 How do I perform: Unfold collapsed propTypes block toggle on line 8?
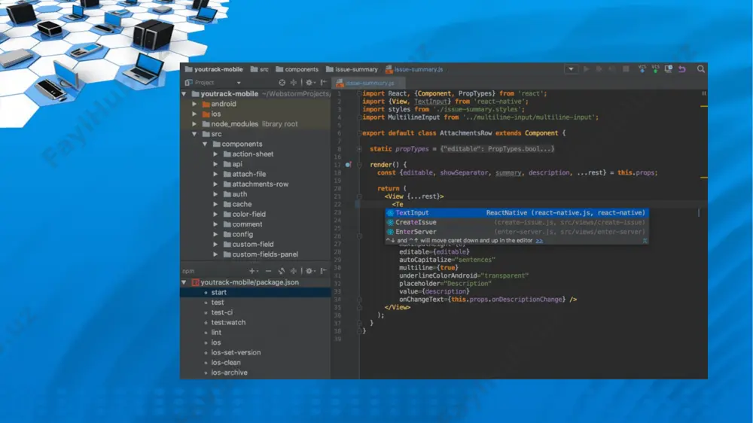tap(359, 149)
